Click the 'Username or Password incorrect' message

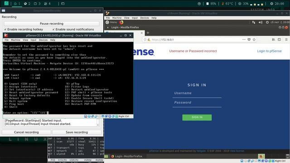(193, 51)
